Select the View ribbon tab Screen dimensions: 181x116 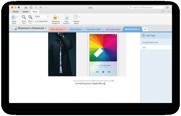coord(35,12)
